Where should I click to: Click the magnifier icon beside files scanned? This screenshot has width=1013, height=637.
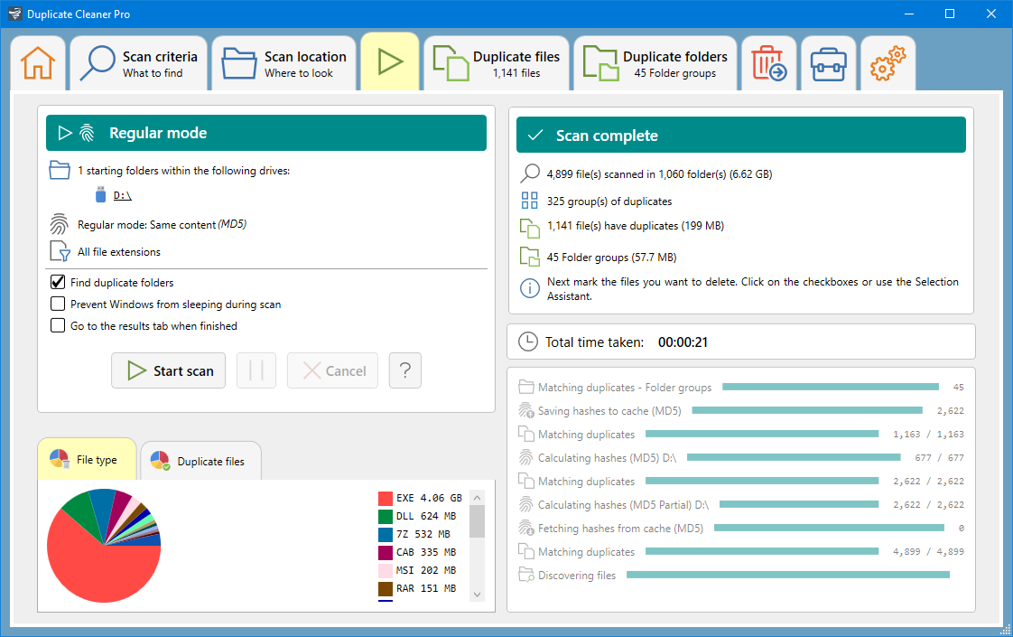click(x=530, y=173)
